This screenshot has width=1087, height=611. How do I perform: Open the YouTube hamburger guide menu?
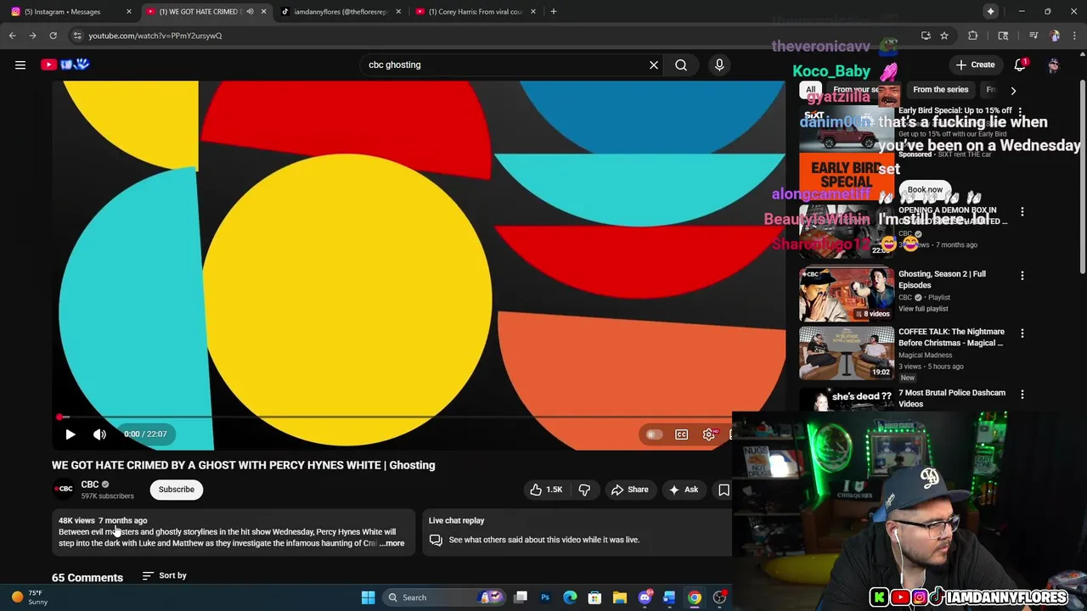click(x=20, y=64)
